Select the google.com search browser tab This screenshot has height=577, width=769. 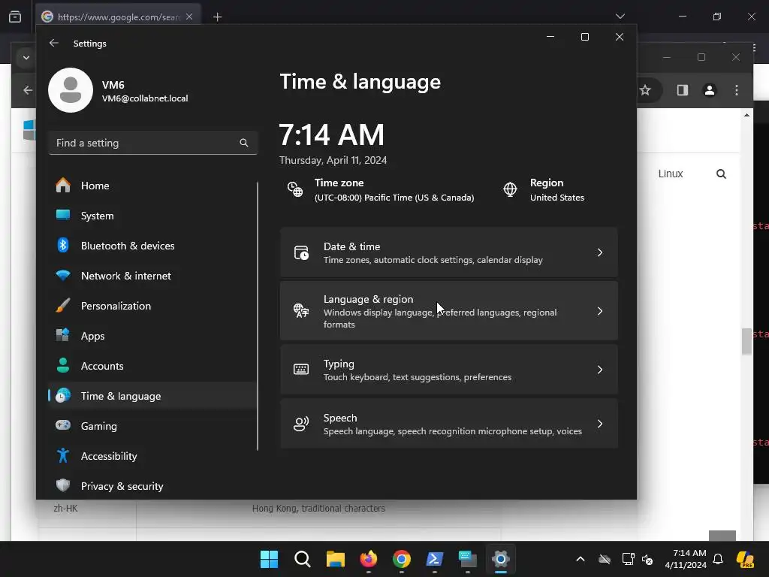[118, 17]
